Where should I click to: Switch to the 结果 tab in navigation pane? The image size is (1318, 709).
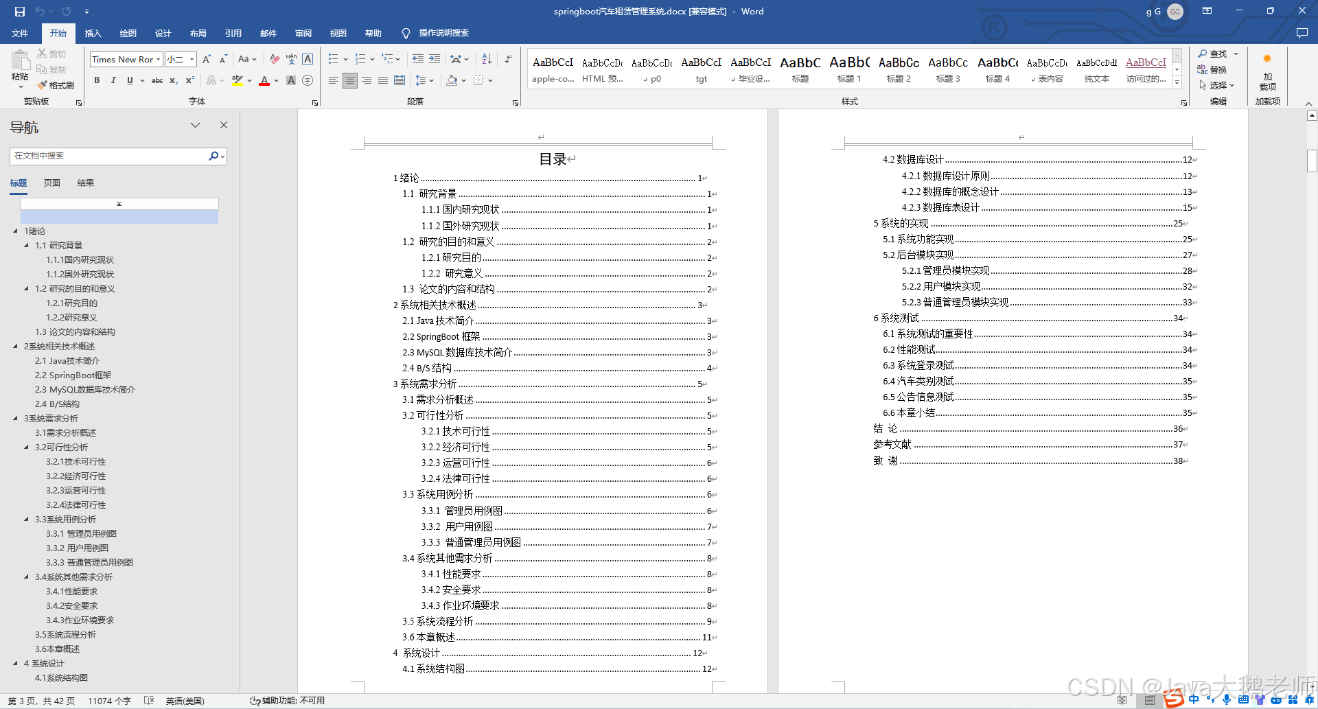(x=86, y=183)
